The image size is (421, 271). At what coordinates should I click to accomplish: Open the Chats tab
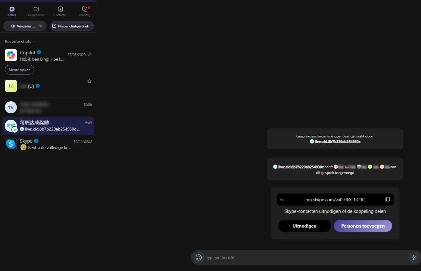pyautogui.click(x=12, y=11)
